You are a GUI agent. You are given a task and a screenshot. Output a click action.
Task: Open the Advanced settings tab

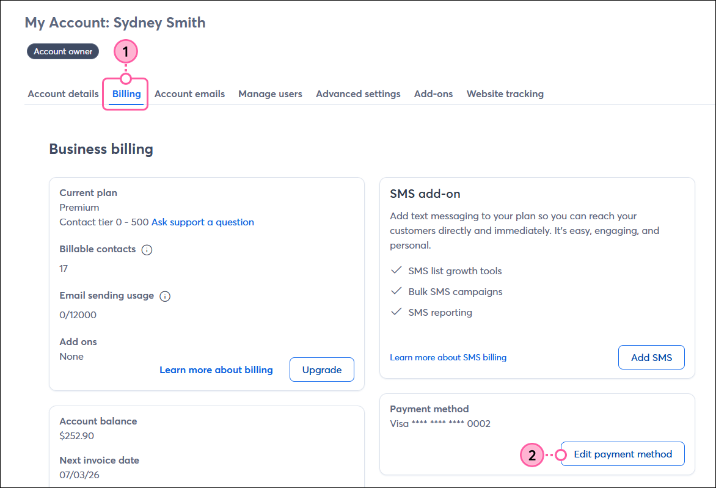tap(358, 94)
